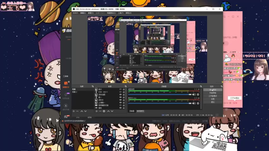The height and width of the screenshot is (151, 269).
Task: Toggle visibility of the last source row
Action: pos(120,108)
